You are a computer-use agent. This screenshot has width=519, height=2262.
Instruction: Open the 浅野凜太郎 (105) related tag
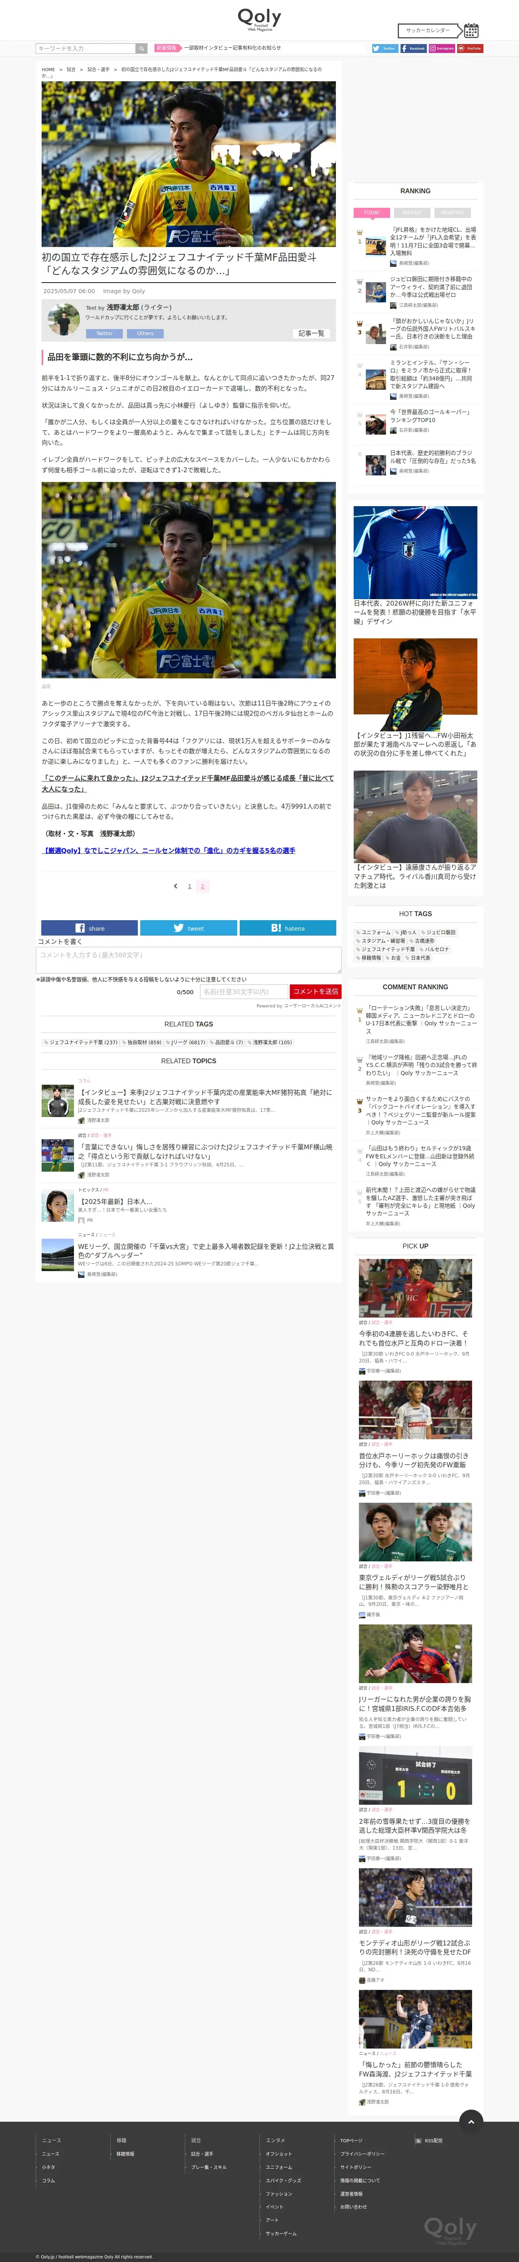click(x=270, y=1042)
